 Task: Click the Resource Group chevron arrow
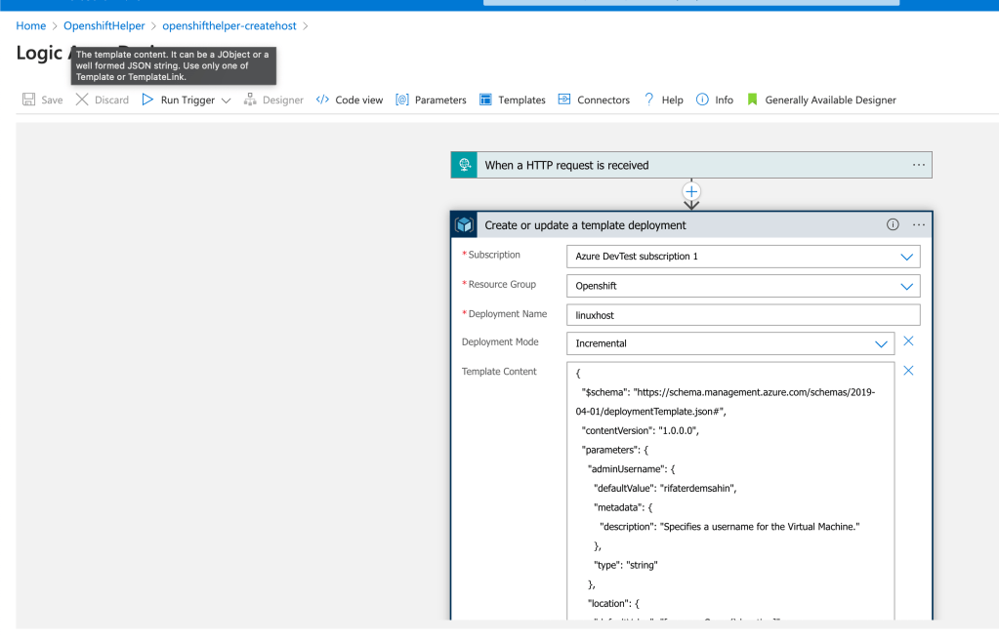[x=906, y=287]
